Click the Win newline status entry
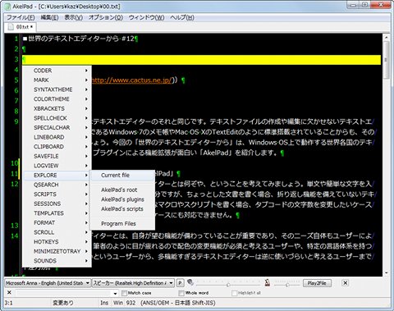 pos(118,303)
